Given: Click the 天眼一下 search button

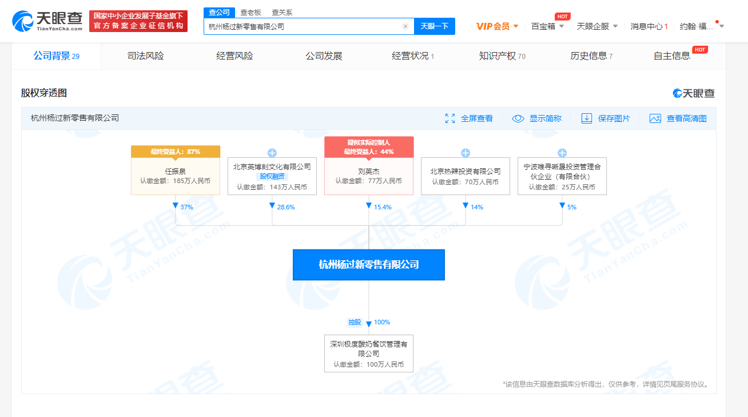Looking at the screenshot, I should click(x=435, y=26).
